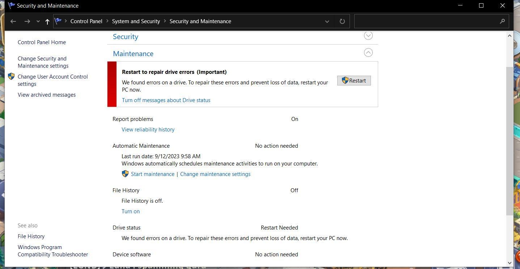Refresh the Security and Maintenance page
Screen dimensions: 520x269
point(342,21)
